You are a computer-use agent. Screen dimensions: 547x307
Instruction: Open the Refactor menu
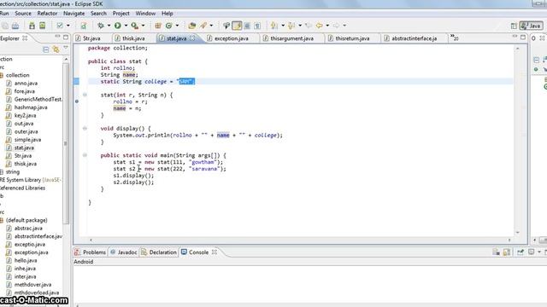[47, 14]
